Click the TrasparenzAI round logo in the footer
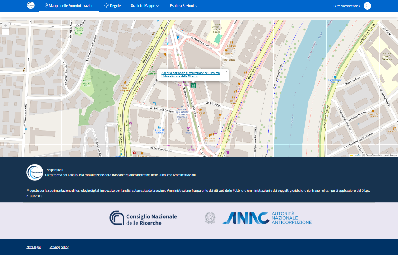The width and height of the screenshot is (398, 255). pos(35,172)
